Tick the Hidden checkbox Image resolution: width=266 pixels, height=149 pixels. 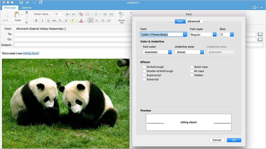(192, 75)
